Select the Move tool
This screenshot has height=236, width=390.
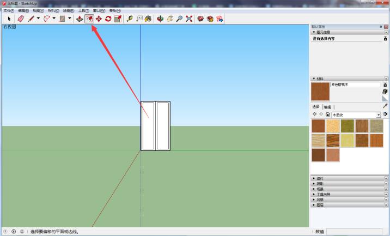[x=99, y=19]
